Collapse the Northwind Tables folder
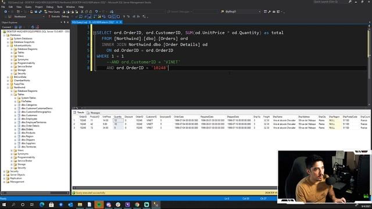Image resolution: width=372 pixels, height=209 pixels. click(x=12, y=95)
